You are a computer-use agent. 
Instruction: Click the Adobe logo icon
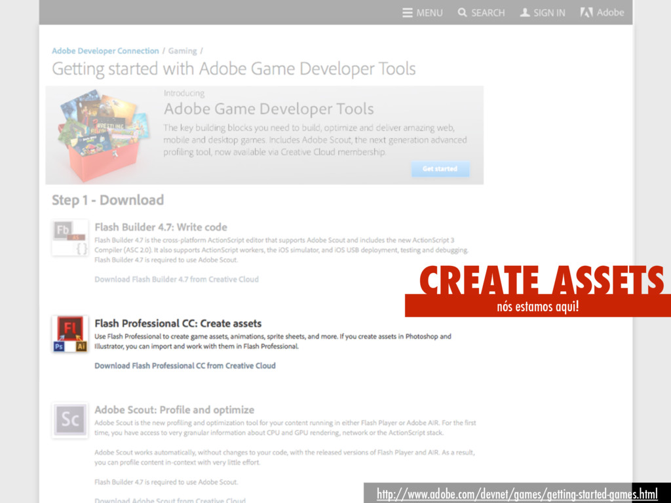click(586, 12)
